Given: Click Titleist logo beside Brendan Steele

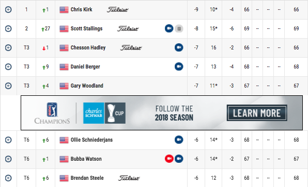Looking at the screenshot, I should click(129, 178).
